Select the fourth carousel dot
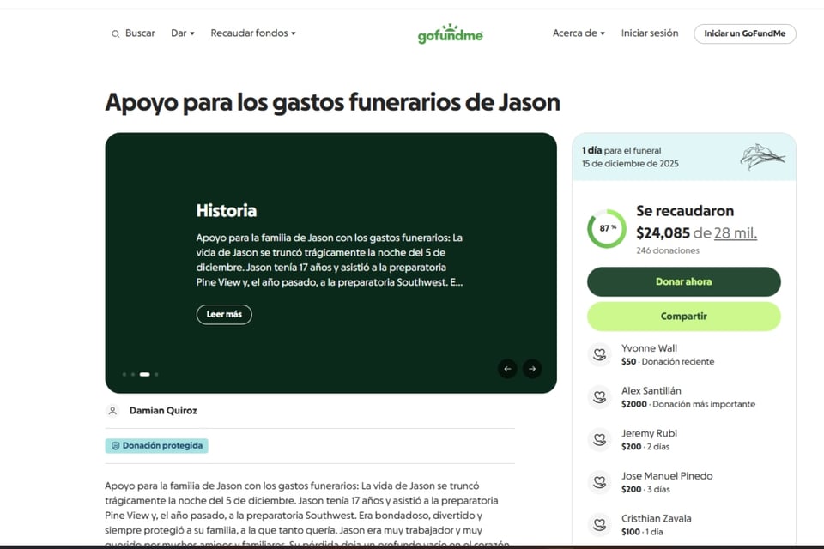Viewport: 824px width, 549px height. (x=156, y=375)
